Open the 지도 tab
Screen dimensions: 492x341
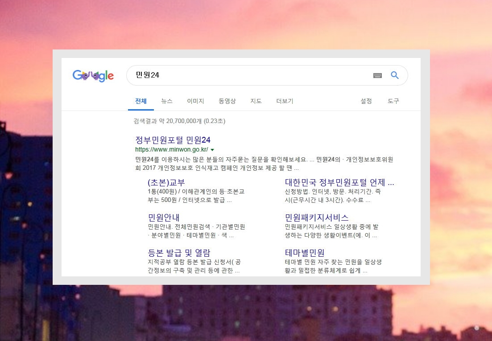[x=256, y=101]
